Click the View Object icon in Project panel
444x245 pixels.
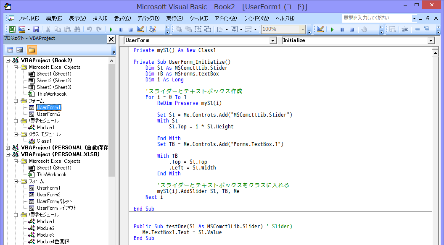click(x=19, y=50)
